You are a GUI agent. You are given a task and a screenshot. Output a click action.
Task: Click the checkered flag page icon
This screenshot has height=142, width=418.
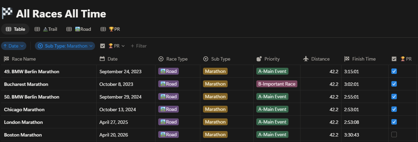pyautogui.click(x=7, y=13)
